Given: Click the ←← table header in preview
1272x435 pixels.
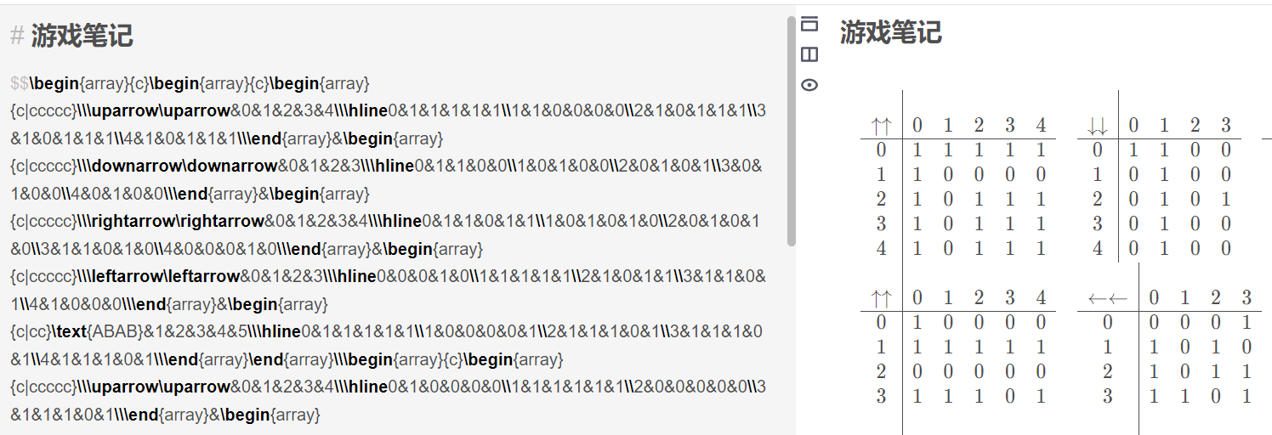Looking at the screenshot, I should (x=1108, y=298).
